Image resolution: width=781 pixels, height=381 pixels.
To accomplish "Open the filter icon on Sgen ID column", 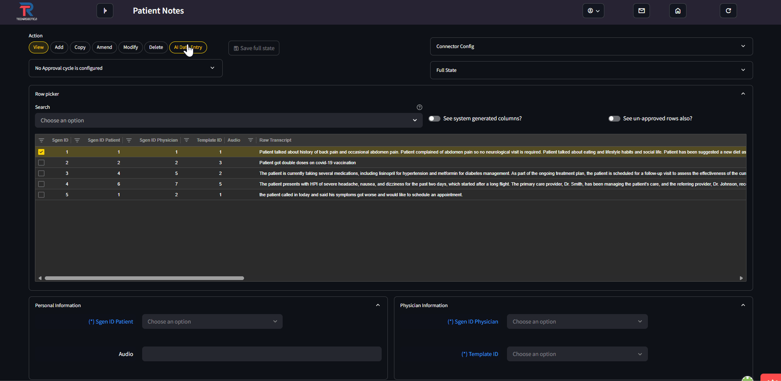I will point(41,140).
